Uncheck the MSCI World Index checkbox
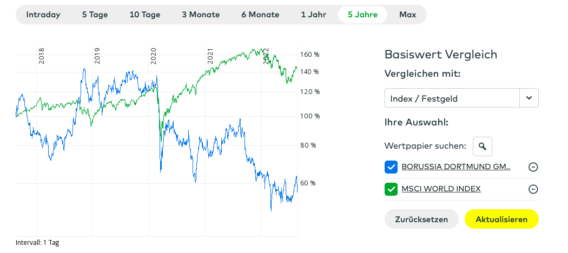 tap(391, 189)
